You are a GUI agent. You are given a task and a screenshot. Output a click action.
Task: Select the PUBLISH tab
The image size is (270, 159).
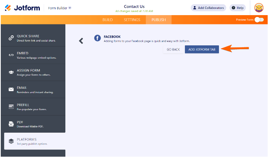pos(159,20)
